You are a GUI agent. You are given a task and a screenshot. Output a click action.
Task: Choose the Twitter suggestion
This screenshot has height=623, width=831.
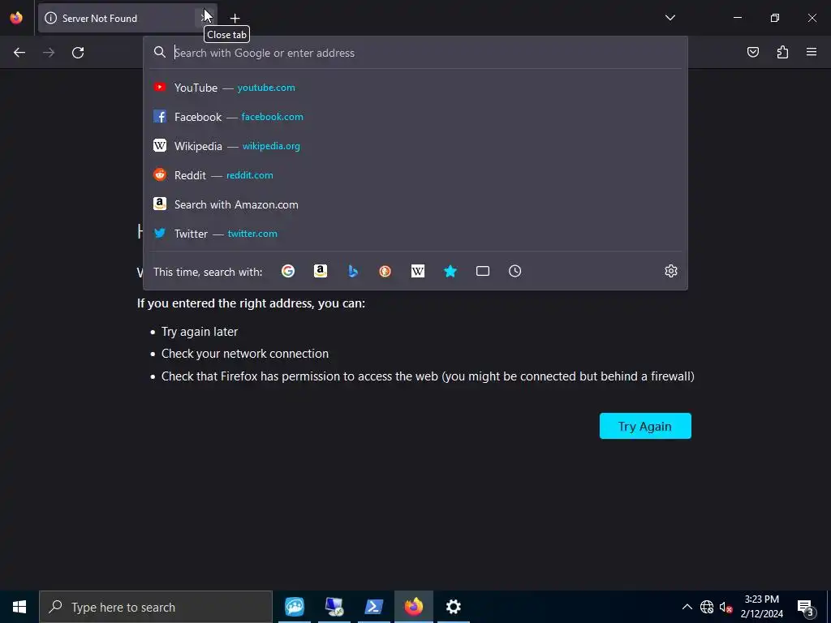tap(416, 234)
